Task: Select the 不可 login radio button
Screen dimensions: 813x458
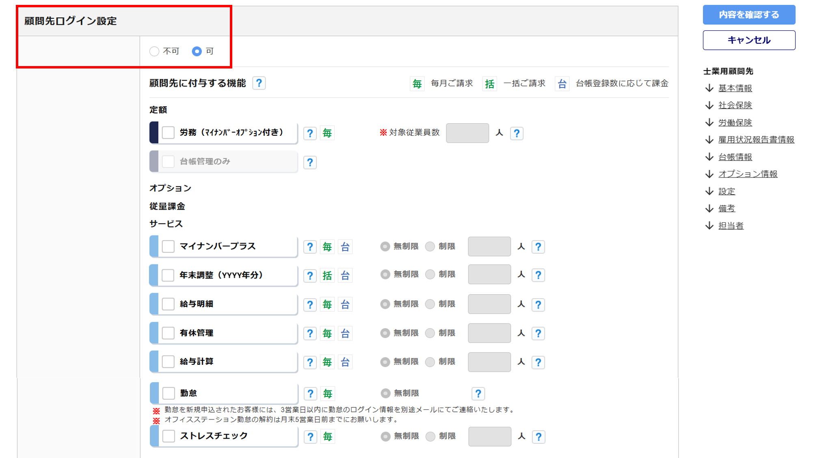Action: click(x=154, y=51)
